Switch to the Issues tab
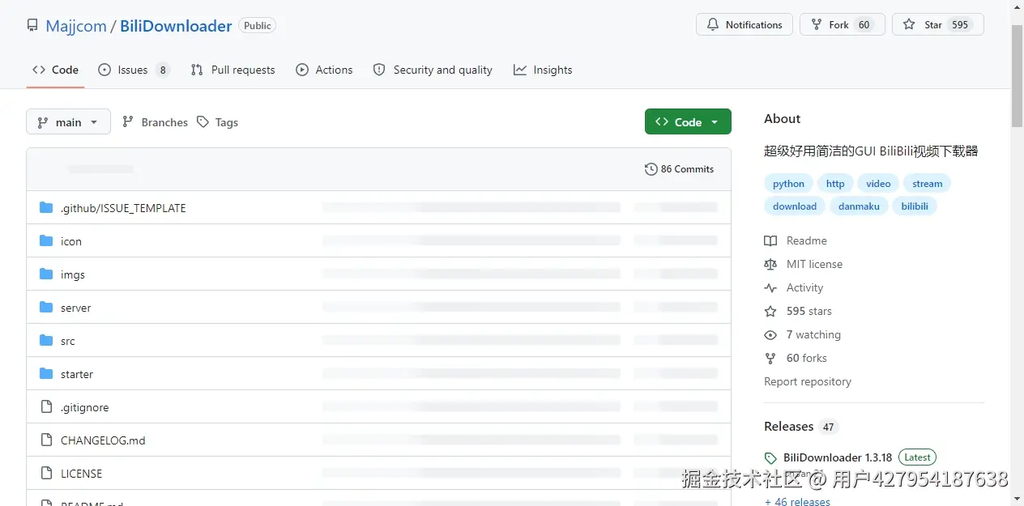The image size is (1024, 506). pyautogui.click(x=134, y=70)
